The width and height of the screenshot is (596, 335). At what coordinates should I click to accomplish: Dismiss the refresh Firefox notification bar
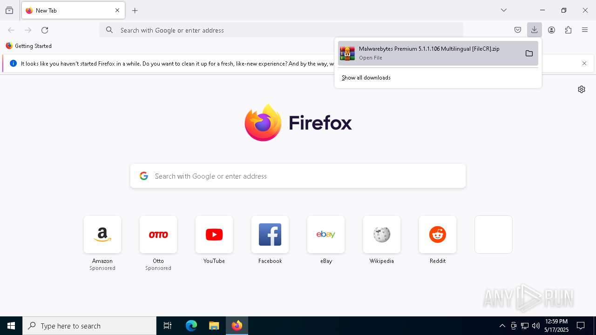click(584, 63)
